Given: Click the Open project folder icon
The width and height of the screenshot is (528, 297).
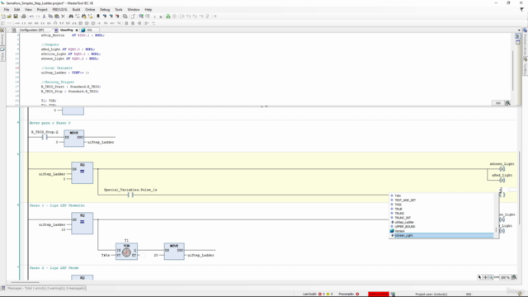Looking at the screenshot, I should (9, 16).
